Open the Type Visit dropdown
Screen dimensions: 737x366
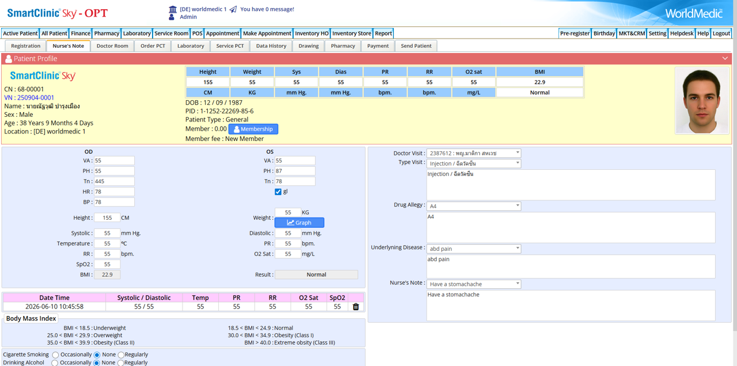tap(473, 163)
